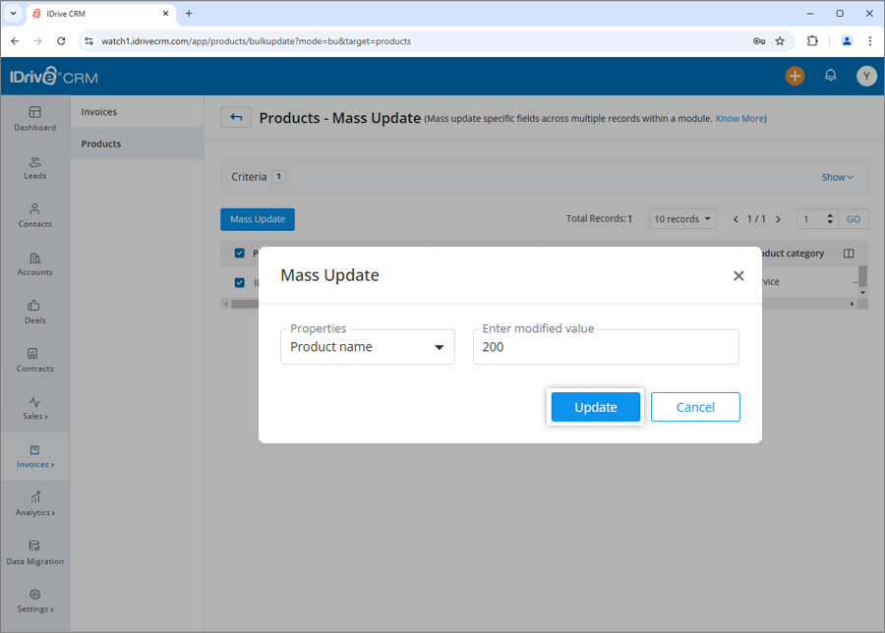The height and width of the screenshot is (633, 885).
Task: Click the Update button in Mass Update dialog
Action: point(595,406)
